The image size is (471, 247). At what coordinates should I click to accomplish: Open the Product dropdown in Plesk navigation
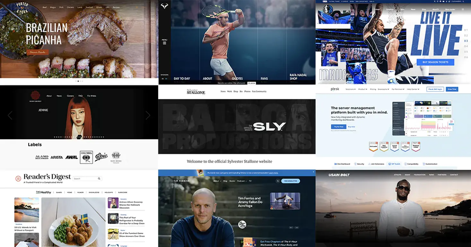pos(362,89)
